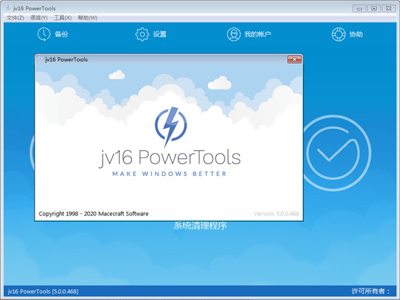This screenshot has height=300, width=400.
Task: Click the Copyright Macecraft Software text
Action: click(x=93, y=214)
